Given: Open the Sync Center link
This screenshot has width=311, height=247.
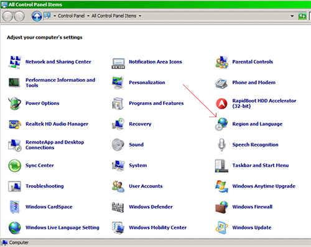Looking at the screenshot, I should tap(40, 165).
